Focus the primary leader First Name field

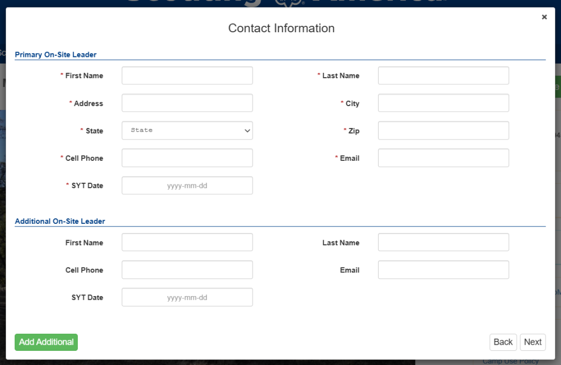click(x=187, y=76)
